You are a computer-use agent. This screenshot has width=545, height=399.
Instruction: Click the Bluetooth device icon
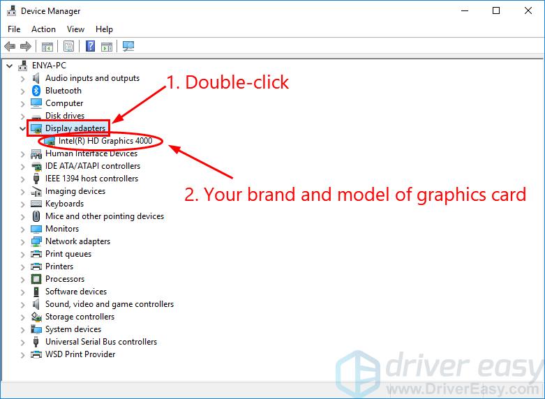pyautogui.click(x=36, y=91)
